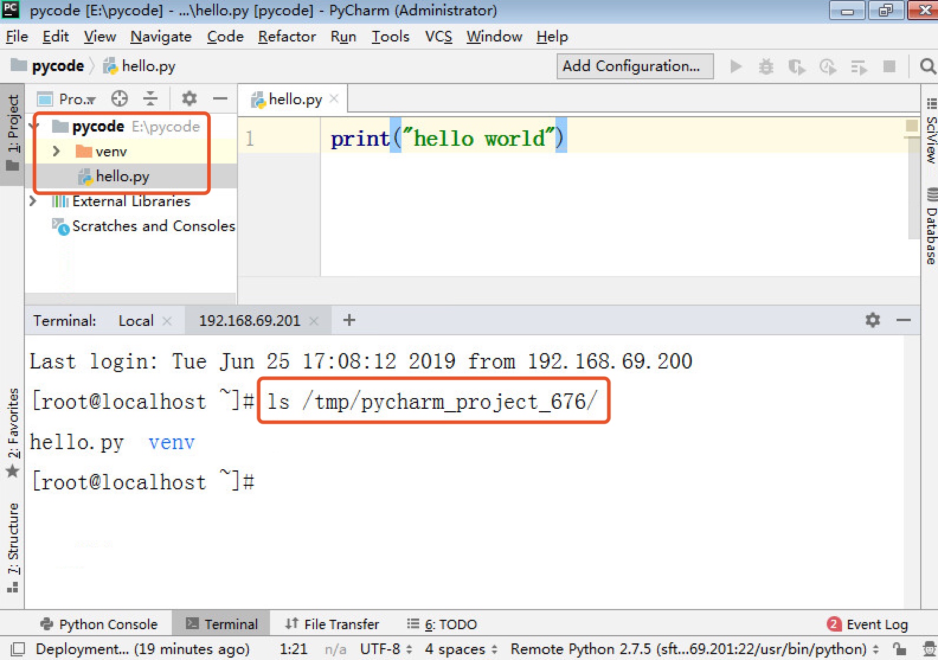Open the Refactor menu

click(287, 37)
